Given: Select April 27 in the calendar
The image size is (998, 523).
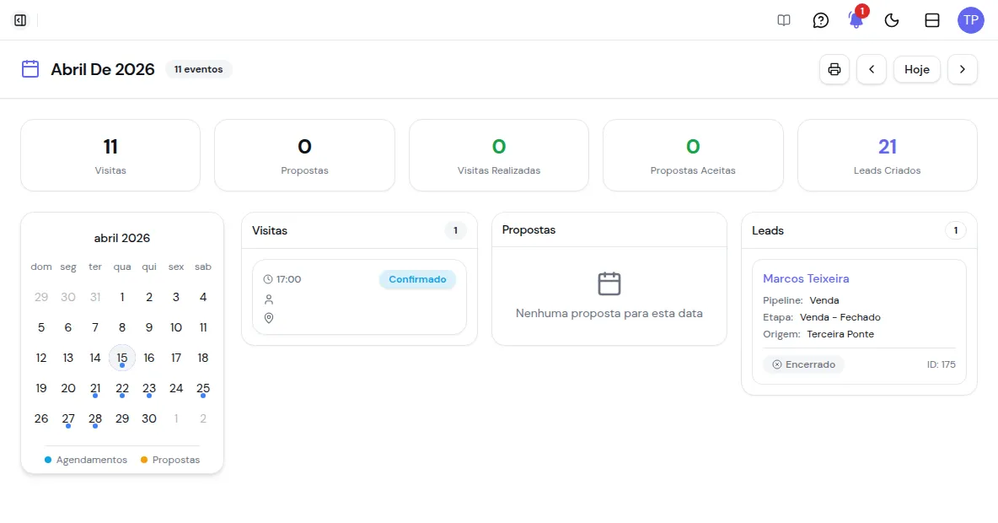Looking at the screenshot, I should [68, 418].
